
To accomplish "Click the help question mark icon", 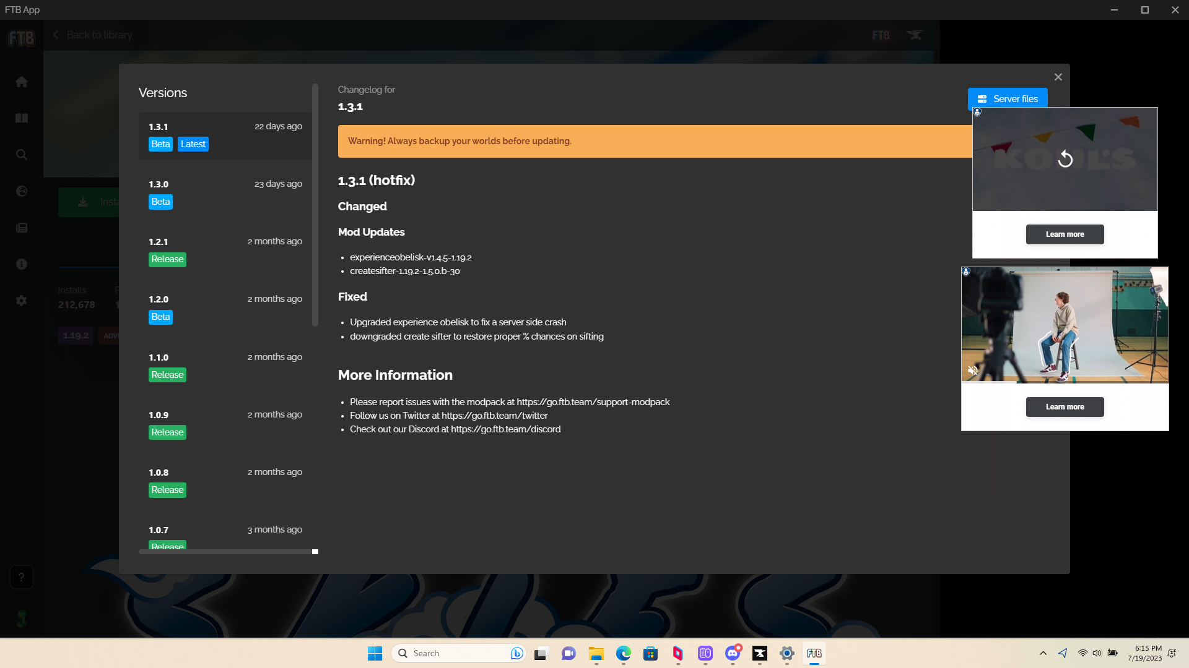I will [22, 576].
